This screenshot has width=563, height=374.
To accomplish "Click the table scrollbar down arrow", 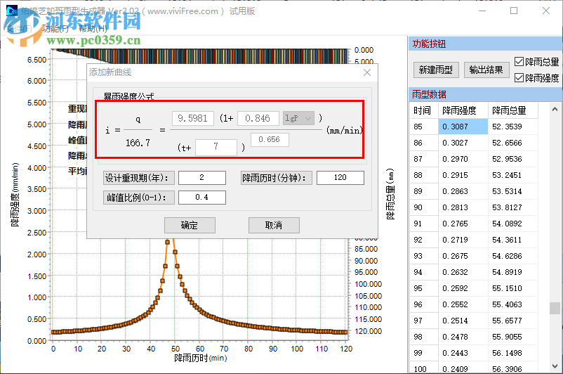I will (555, 366).
